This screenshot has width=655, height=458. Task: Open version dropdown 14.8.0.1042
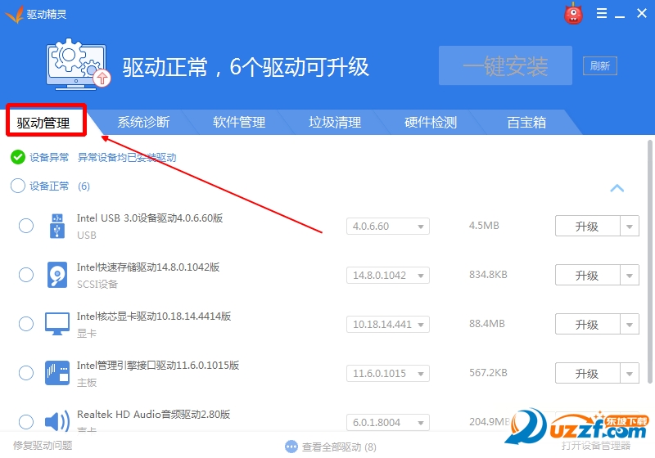388,276
